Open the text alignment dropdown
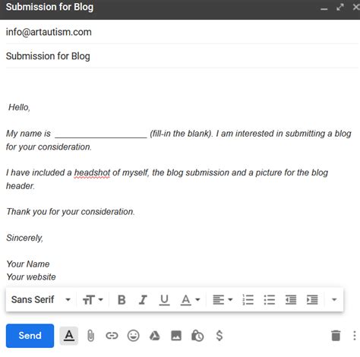Image resolution: width=360 pixels, height=357 pixels. pos(223,300)
